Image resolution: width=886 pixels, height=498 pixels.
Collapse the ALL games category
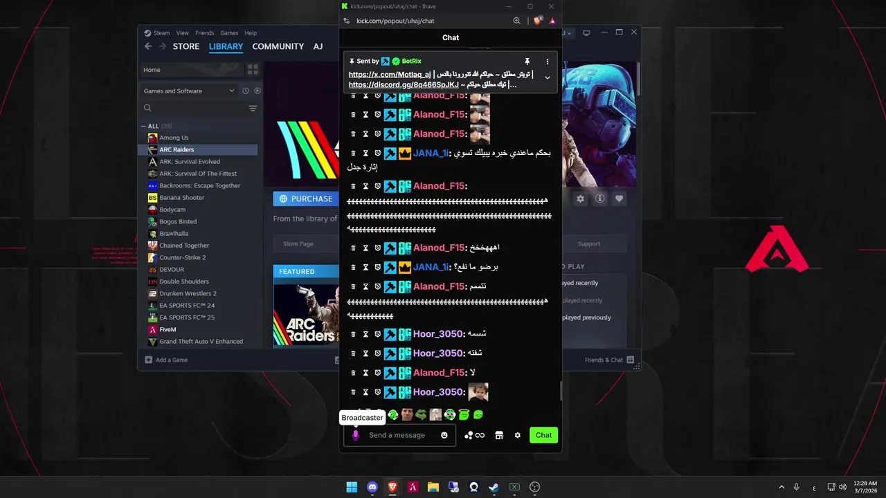145,126
